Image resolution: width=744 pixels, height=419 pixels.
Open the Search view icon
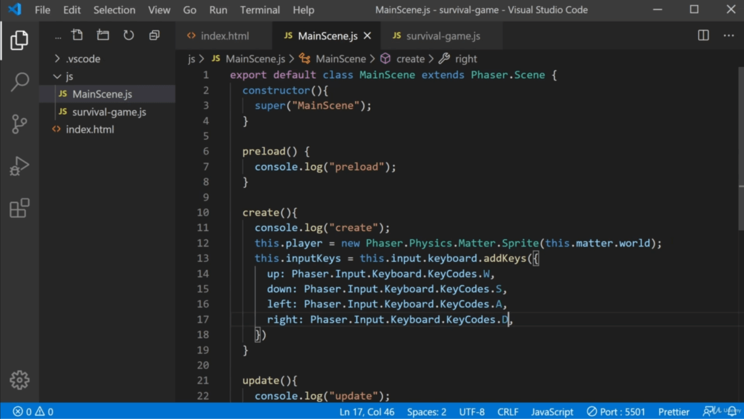[19, 82]
